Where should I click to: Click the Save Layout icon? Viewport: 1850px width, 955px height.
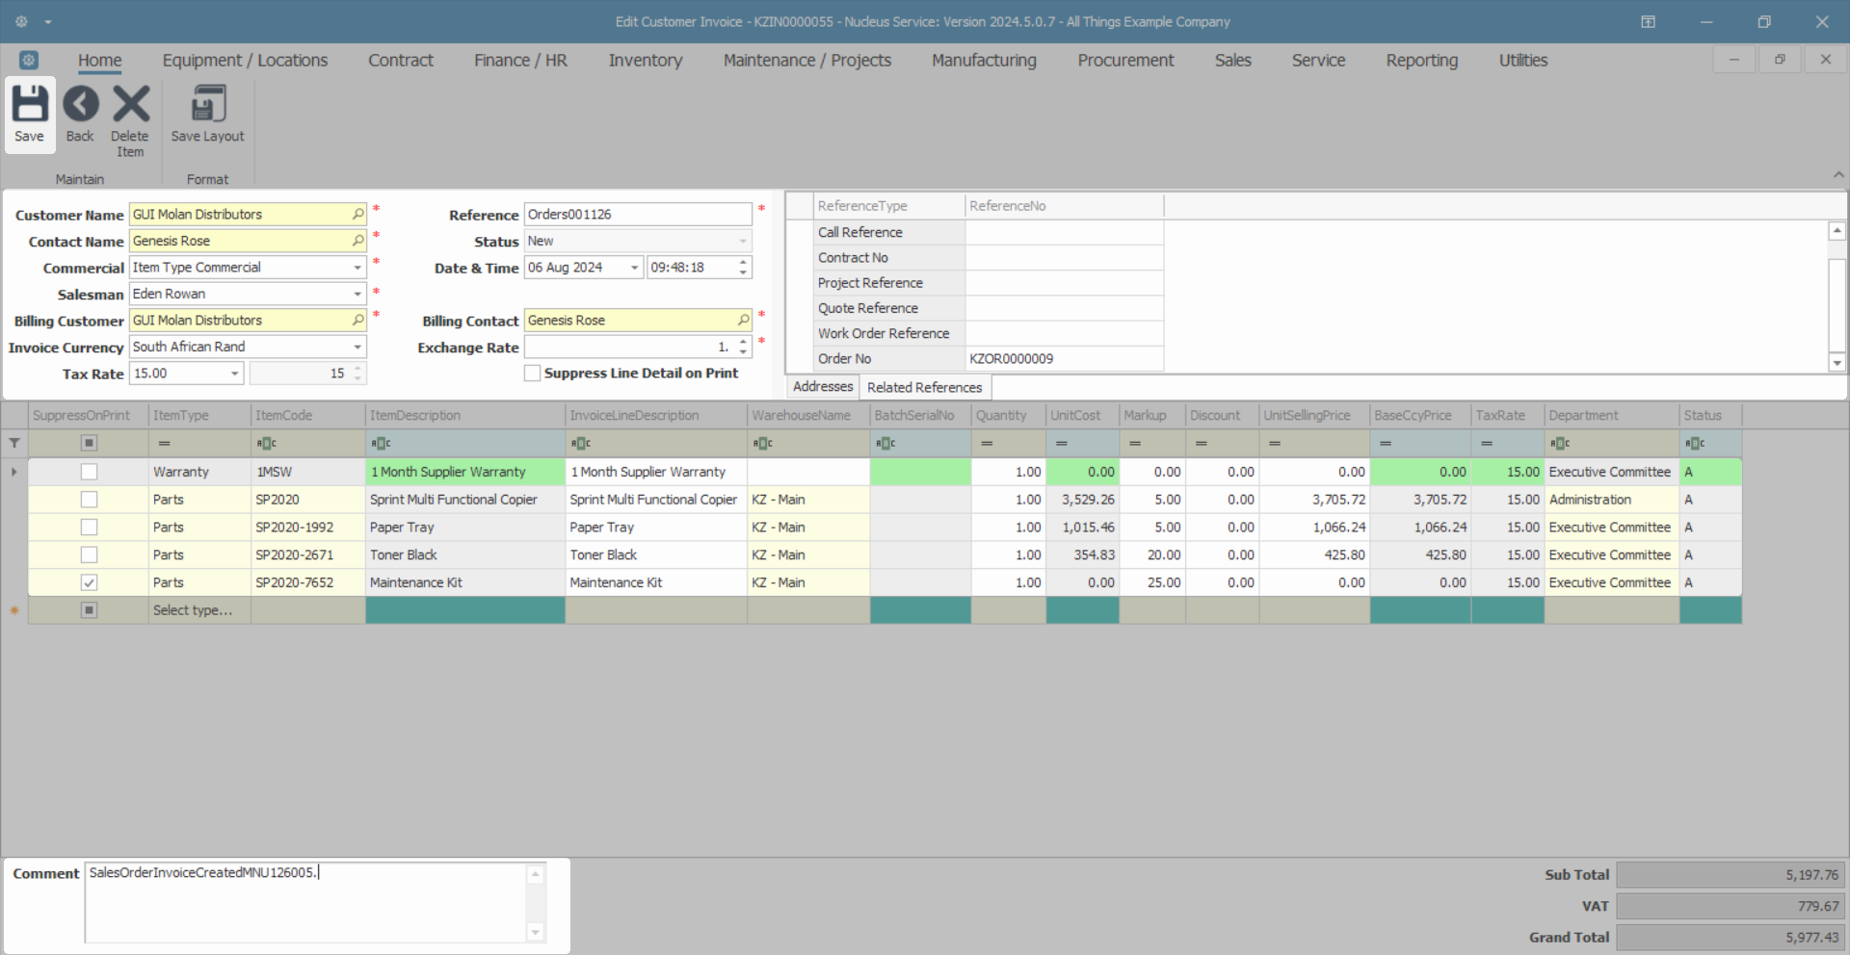207,104
